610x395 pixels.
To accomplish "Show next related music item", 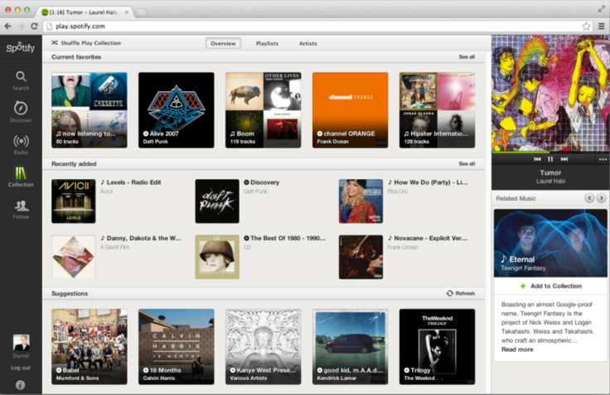I will (x=602, y=197).
